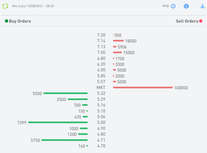Click the printer icon
This screenshot has height=153, width=207.
click(186, 6)
